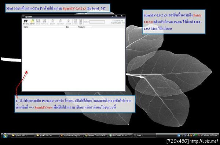Click the Edit toolbar icon

[80, 22]
